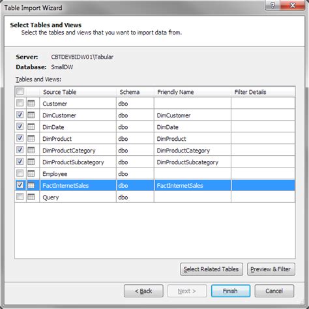Click the table icon beside DimProductCategory

point(31,150)
